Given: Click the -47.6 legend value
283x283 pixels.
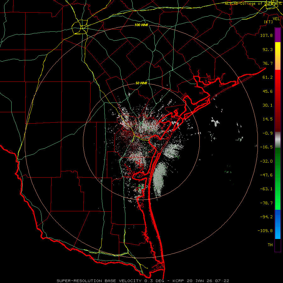Looking at the screenshot, I should point(266,175).
